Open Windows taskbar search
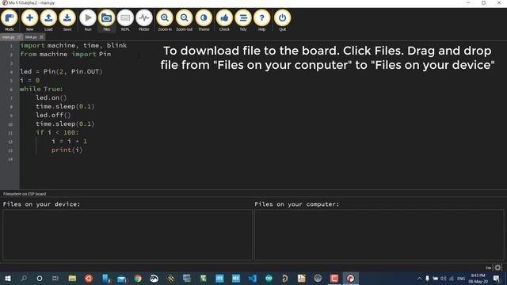The image size is (507, 285). coord(24,278)
